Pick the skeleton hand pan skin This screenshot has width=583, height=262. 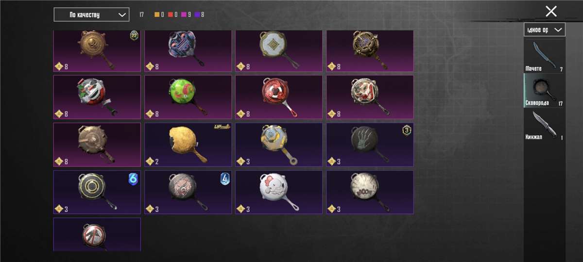(x=370, y=145)
